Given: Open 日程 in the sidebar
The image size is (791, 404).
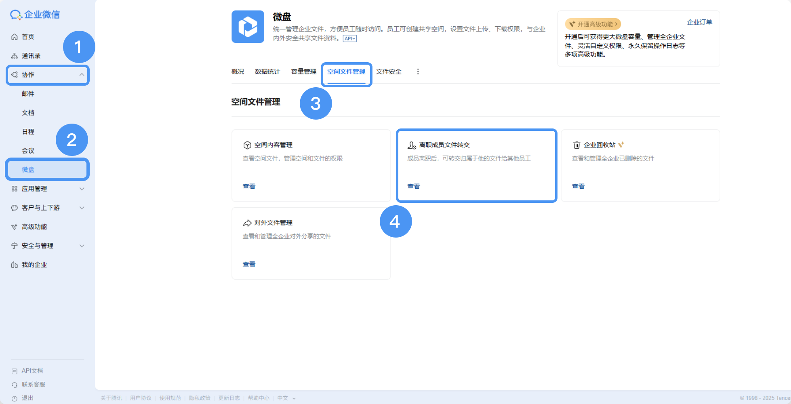Looking at the screenshot, I should (x=28, y=132).
